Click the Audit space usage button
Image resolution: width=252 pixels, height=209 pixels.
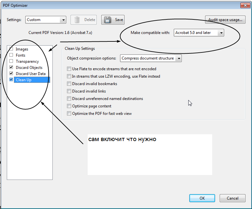(225, 20)
